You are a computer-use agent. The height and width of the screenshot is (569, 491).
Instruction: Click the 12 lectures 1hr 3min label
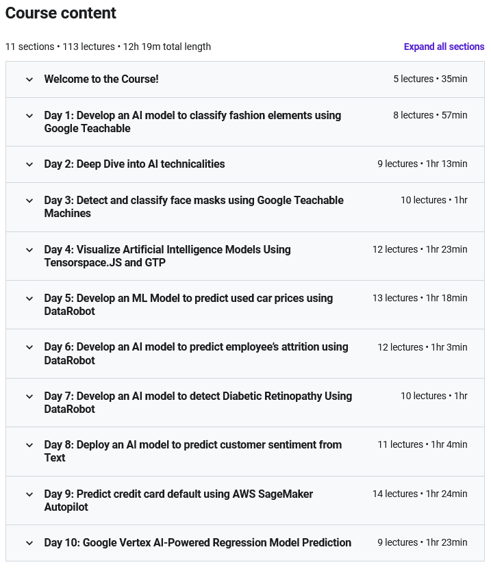point(423,347)
